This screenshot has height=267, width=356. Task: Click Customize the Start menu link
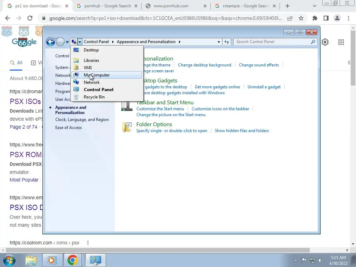(160, 109)
